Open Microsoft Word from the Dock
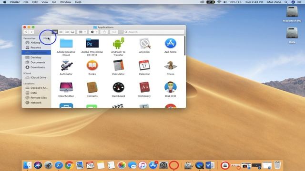The width and height of the screenshot is (305, 171). coord(210,165)
